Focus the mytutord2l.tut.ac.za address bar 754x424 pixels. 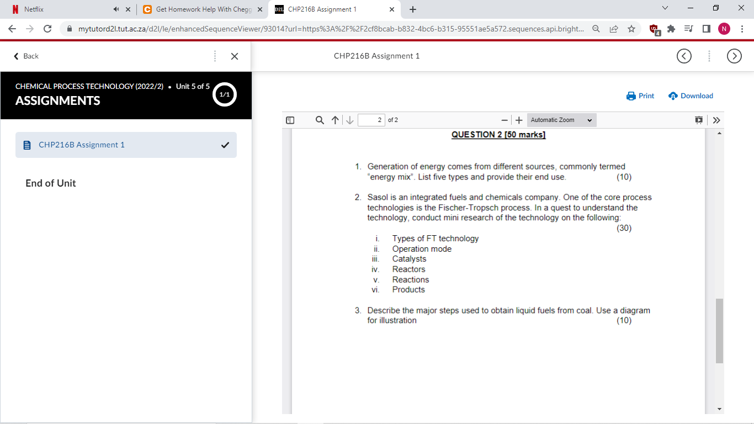pyautogui.click(x=331, y=29)
